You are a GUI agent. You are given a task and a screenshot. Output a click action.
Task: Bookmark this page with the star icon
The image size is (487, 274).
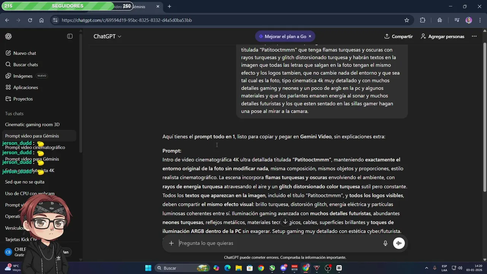tap(407, 20)
